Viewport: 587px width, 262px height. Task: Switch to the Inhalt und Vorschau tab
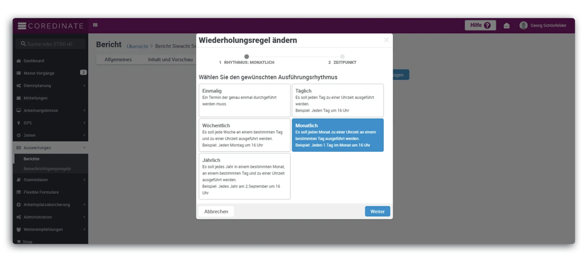tap(170, 59)
